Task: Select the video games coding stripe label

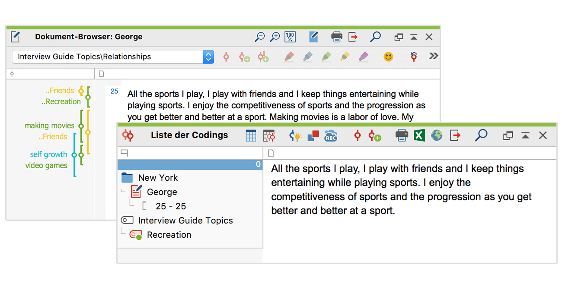Action: tap(46, 166)
